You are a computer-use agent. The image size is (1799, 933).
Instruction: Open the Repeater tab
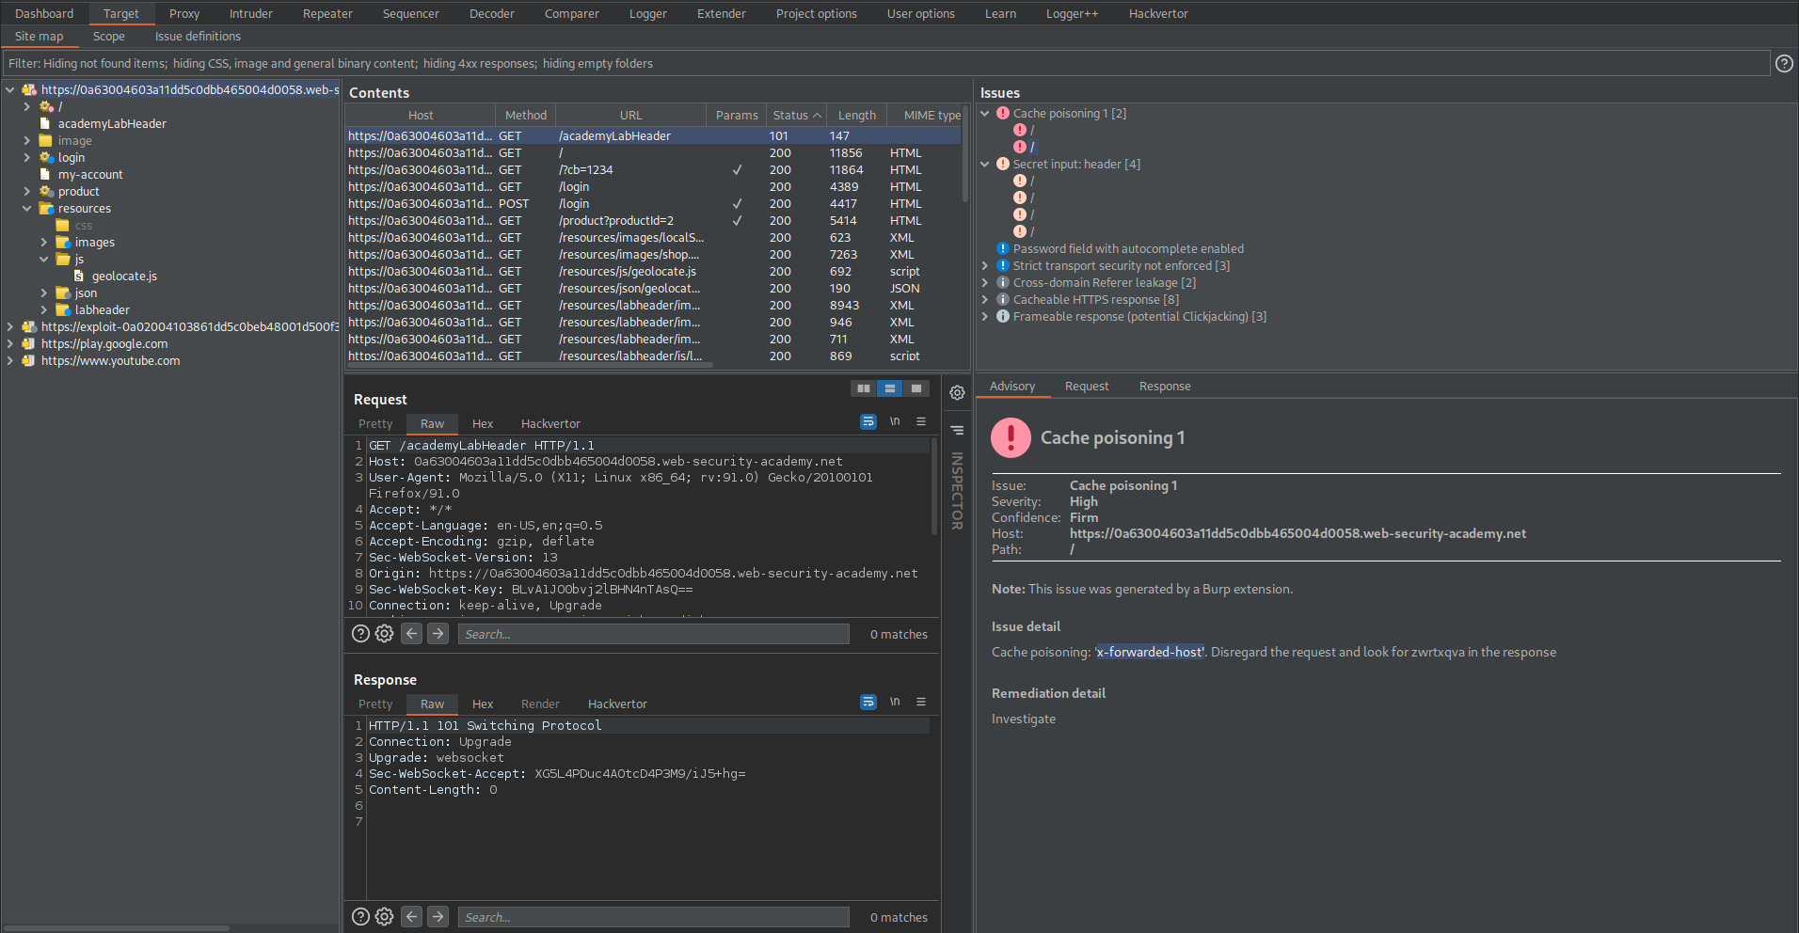[x=327, y=13]
